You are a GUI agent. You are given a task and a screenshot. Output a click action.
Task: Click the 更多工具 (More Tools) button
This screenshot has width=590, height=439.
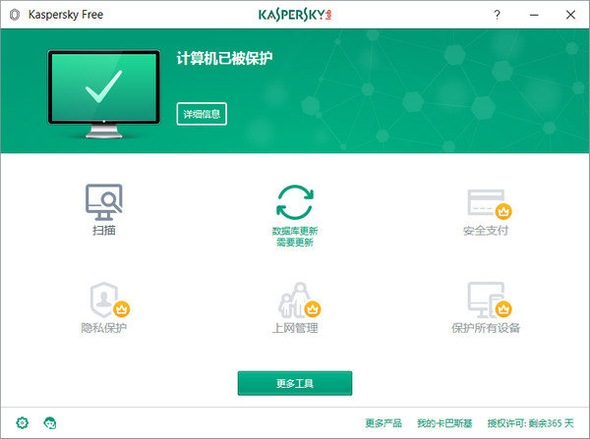[x=294, y=382]
